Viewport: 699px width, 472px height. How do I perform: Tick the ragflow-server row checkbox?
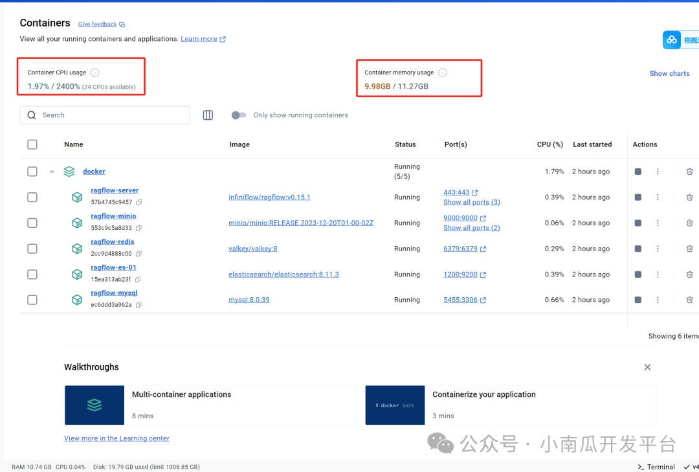click(32, 197)
